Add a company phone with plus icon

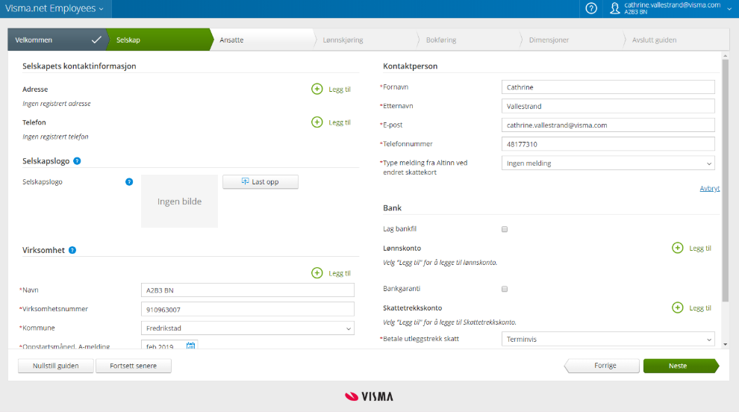317,122
